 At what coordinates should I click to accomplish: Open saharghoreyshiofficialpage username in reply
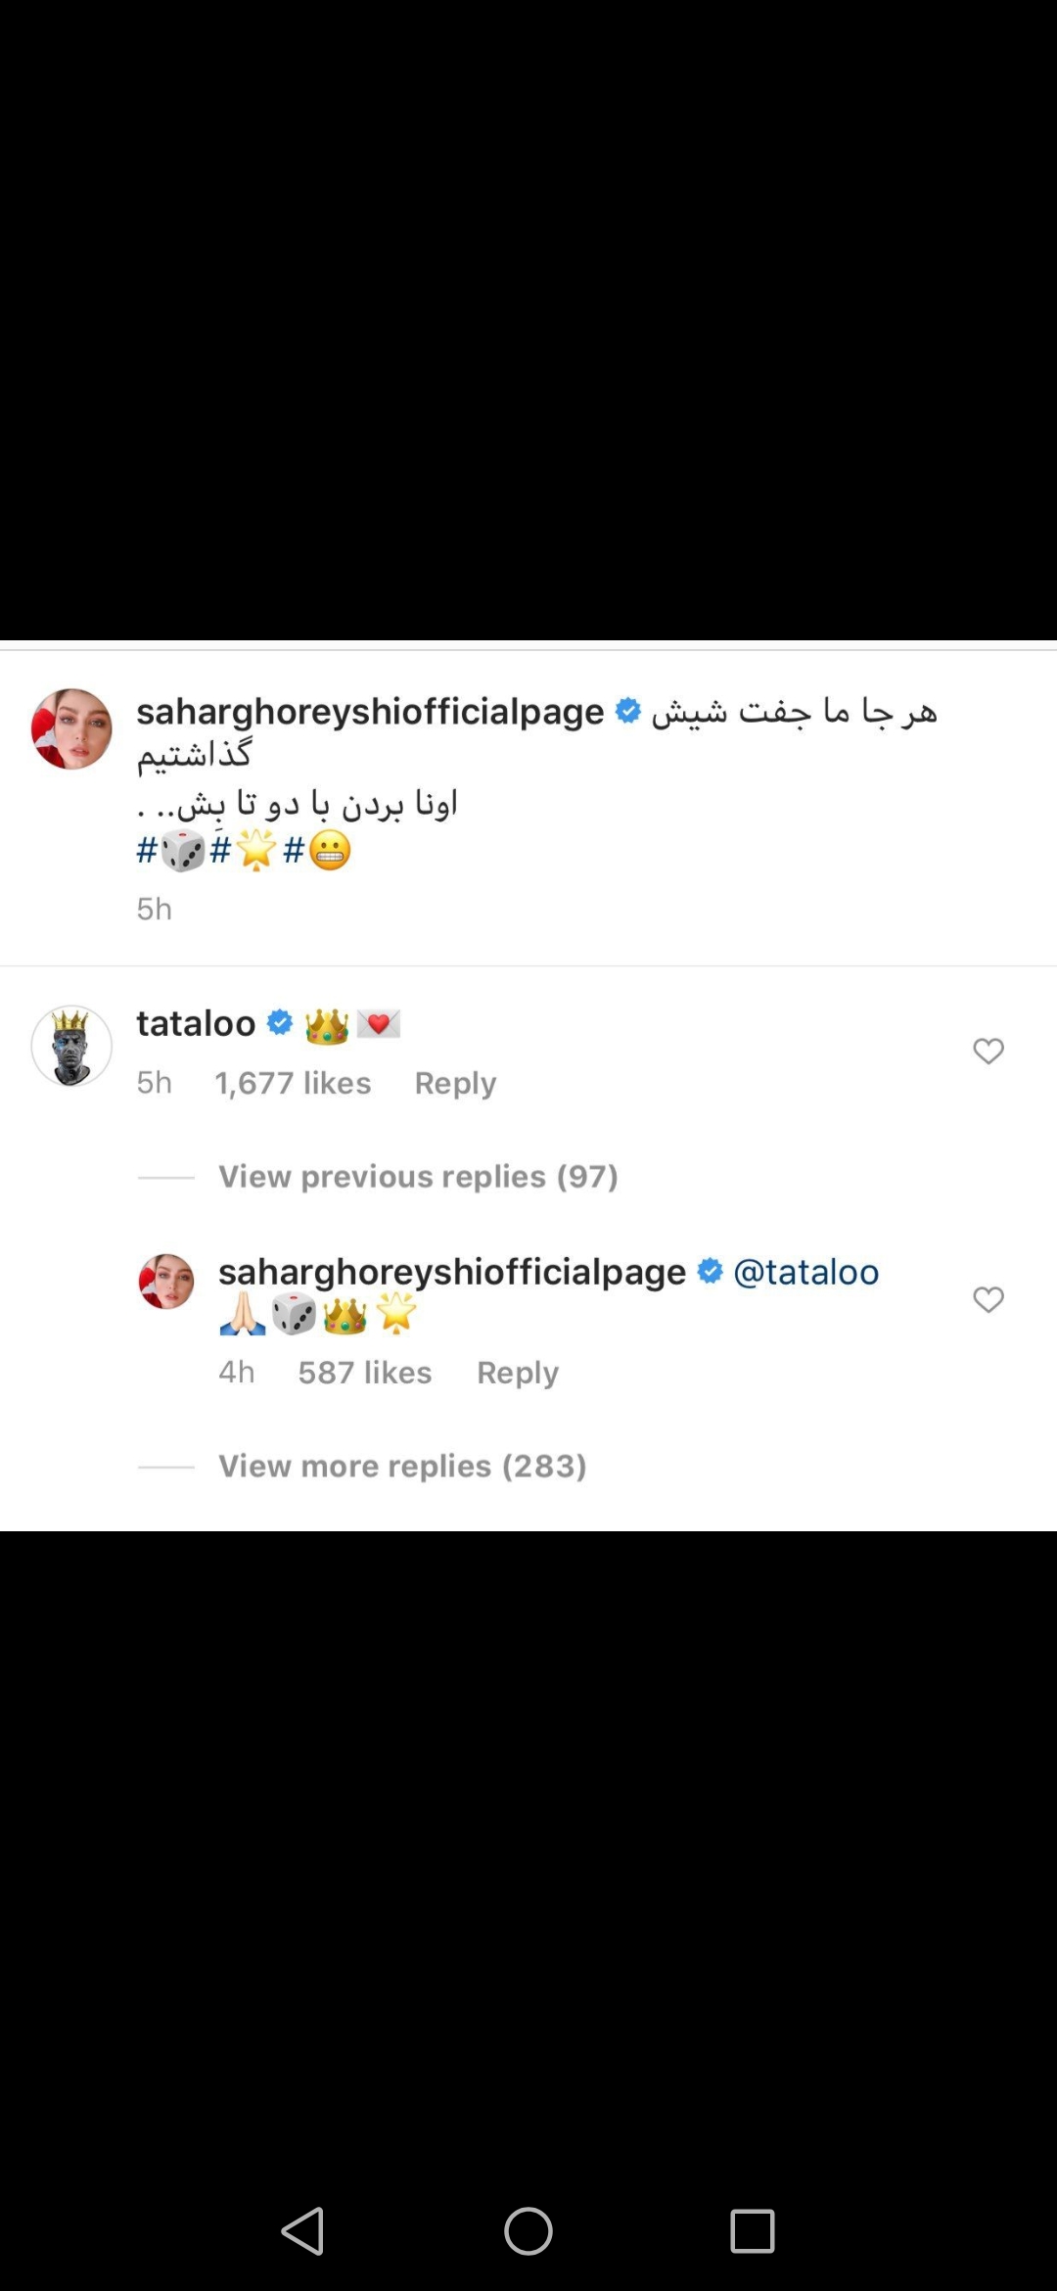(452, 1272)
